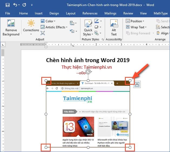Click the Compress Pictures icon
Screen dimensions: 170x152
tap(43, 33)
